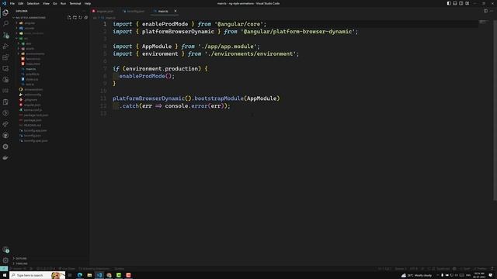Open the Go menu

point(55,3)
